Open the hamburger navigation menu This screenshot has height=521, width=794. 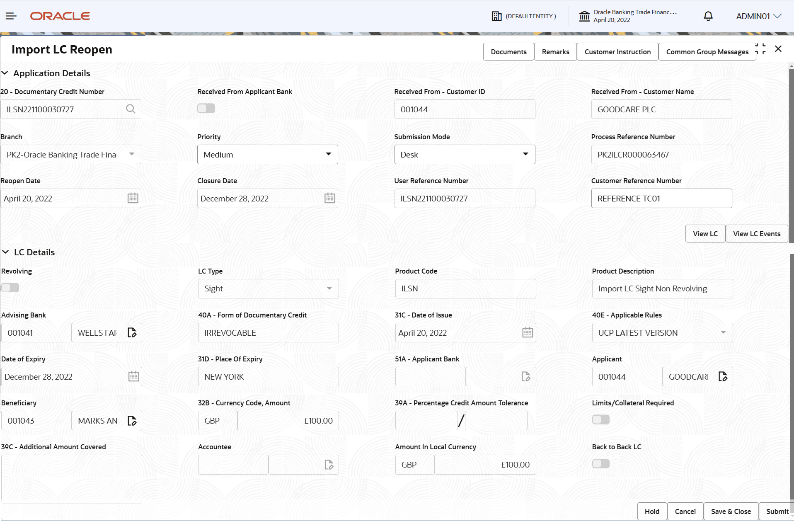pos(11,16)
